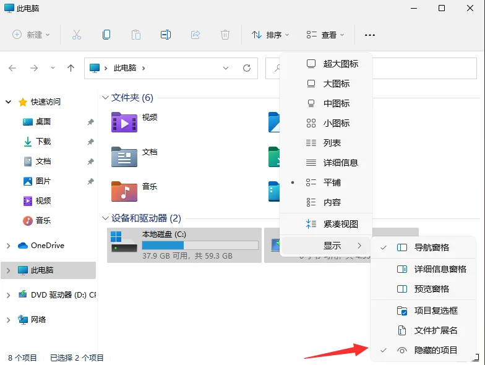This screenshot has height=365, width=485.
Task: Toggle 隐藏的项目 option
Action: click(x=436, y=350)
